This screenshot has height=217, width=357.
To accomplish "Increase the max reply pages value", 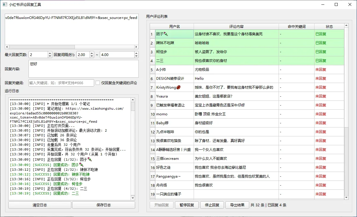I will click(50, 53).
